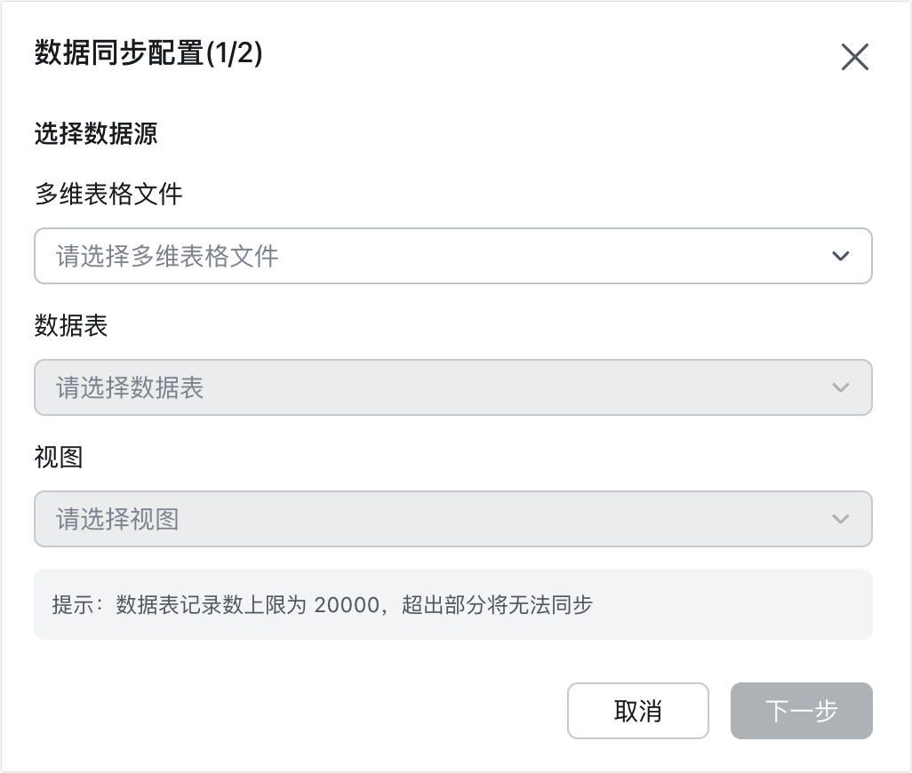Click the 提示 record limit notice box
912x773 pixels.
453,604
